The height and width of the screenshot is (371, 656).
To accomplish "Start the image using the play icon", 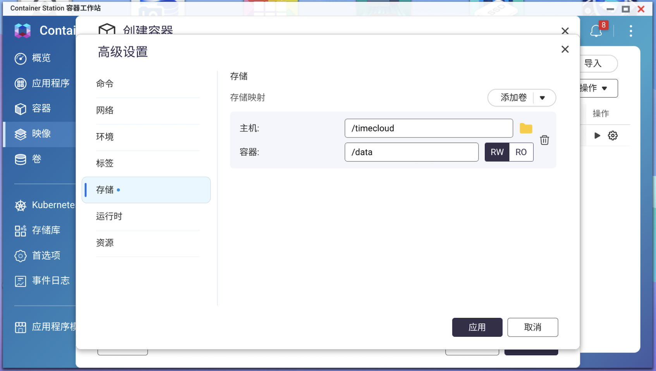I will coord(597,135).
